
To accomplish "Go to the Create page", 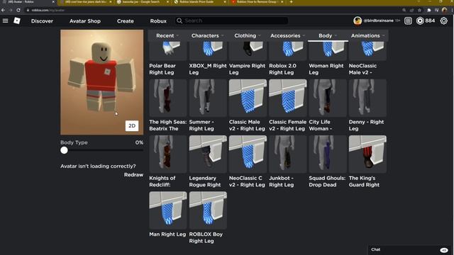I will tap(126, 21).
